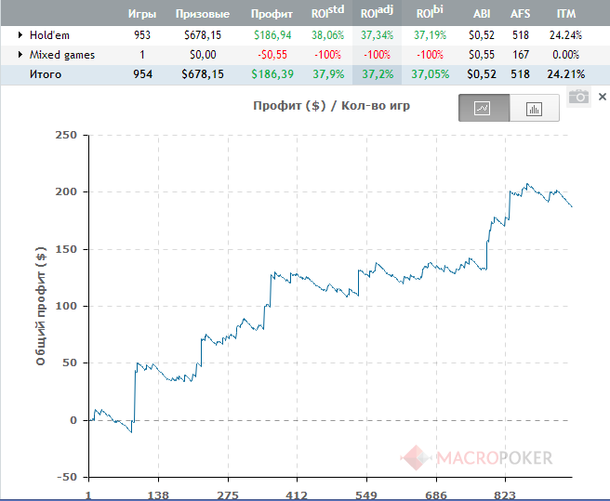Select the Итого row label
The height and width of the screenshot is (501, 610).
point(46,74)
